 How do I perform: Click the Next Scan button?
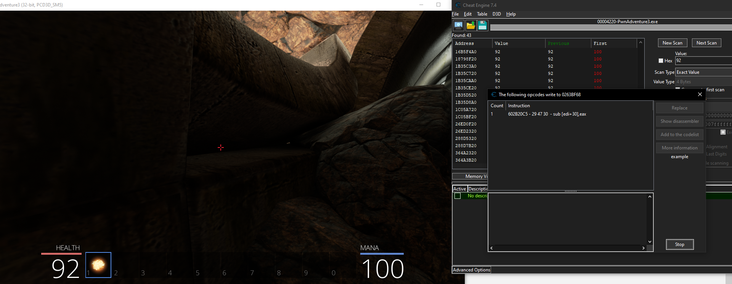[x=706, y=43]
